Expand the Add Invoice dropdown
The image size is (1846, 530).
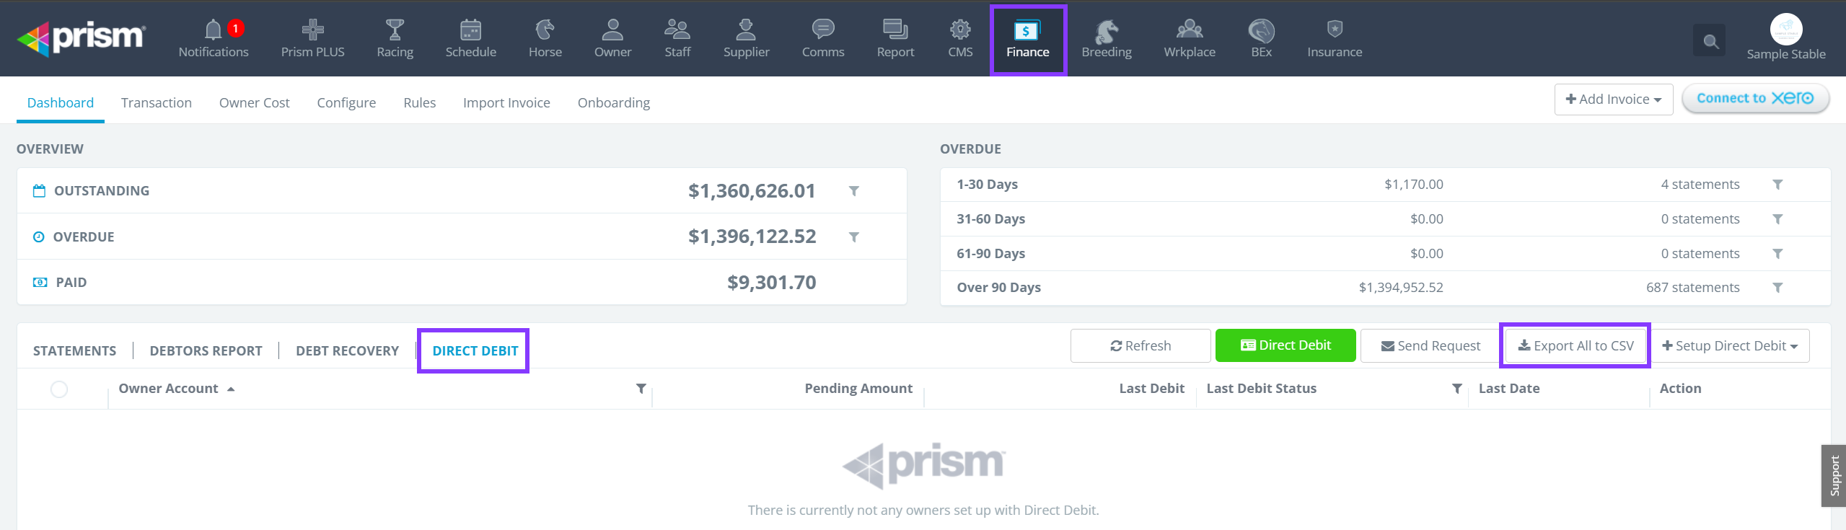[x=1613, y=100]
